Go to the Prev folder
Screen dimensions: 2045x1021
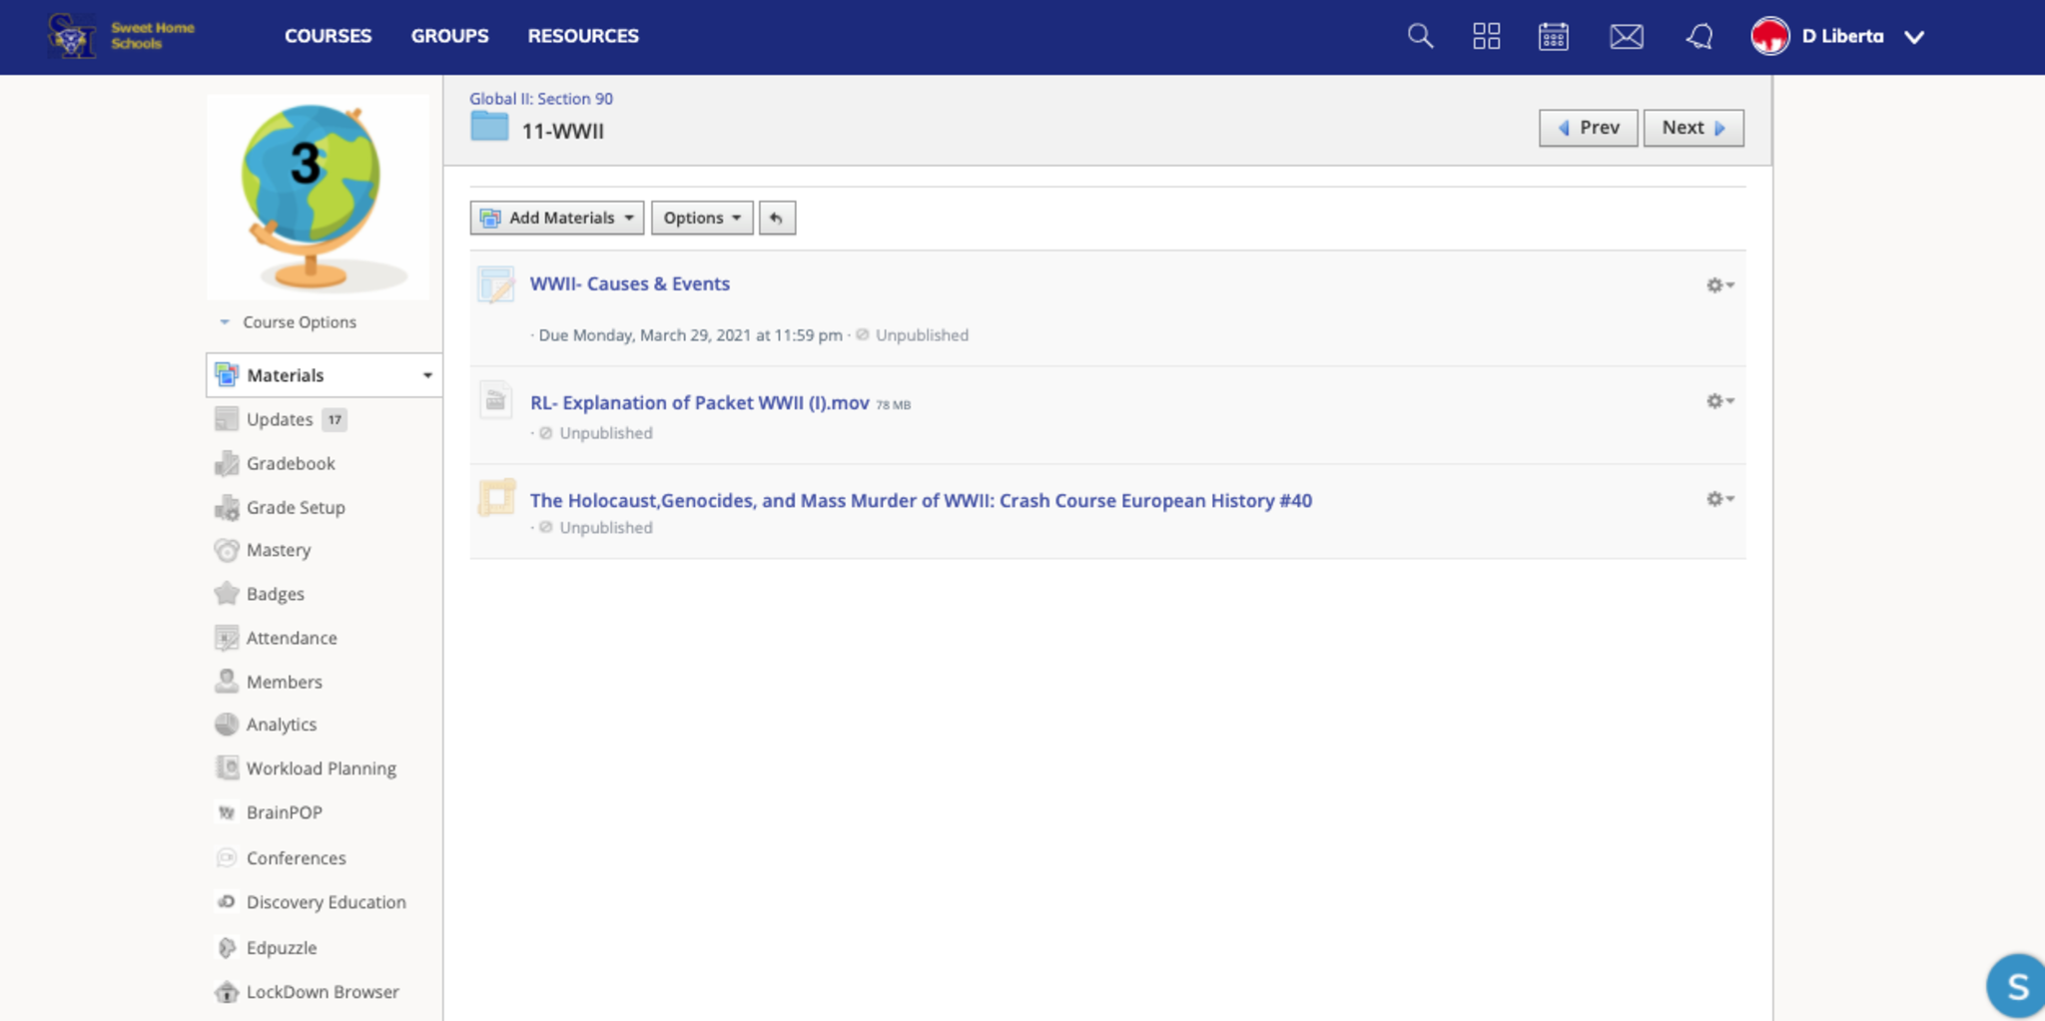click(1588, 128)
